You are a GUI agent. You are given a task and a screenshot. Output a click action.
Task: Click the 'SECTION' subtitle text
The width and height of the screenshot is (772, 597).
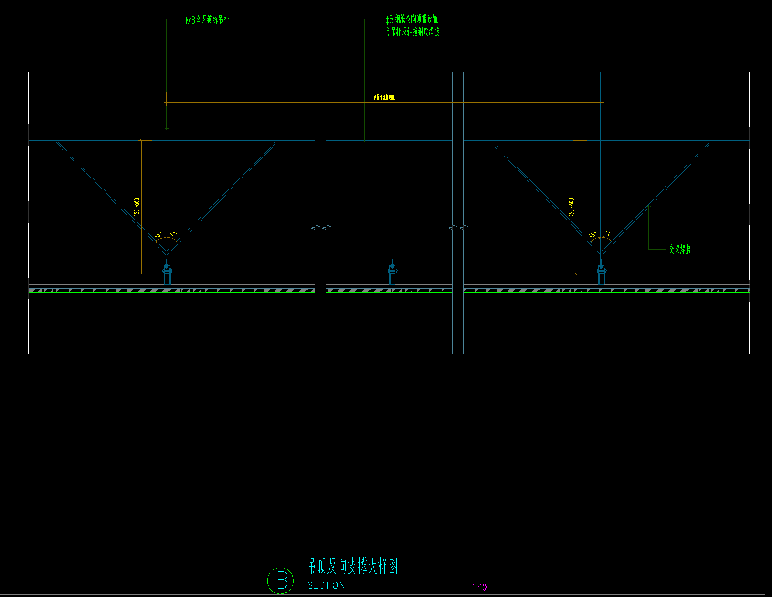[x=326, y=585]
